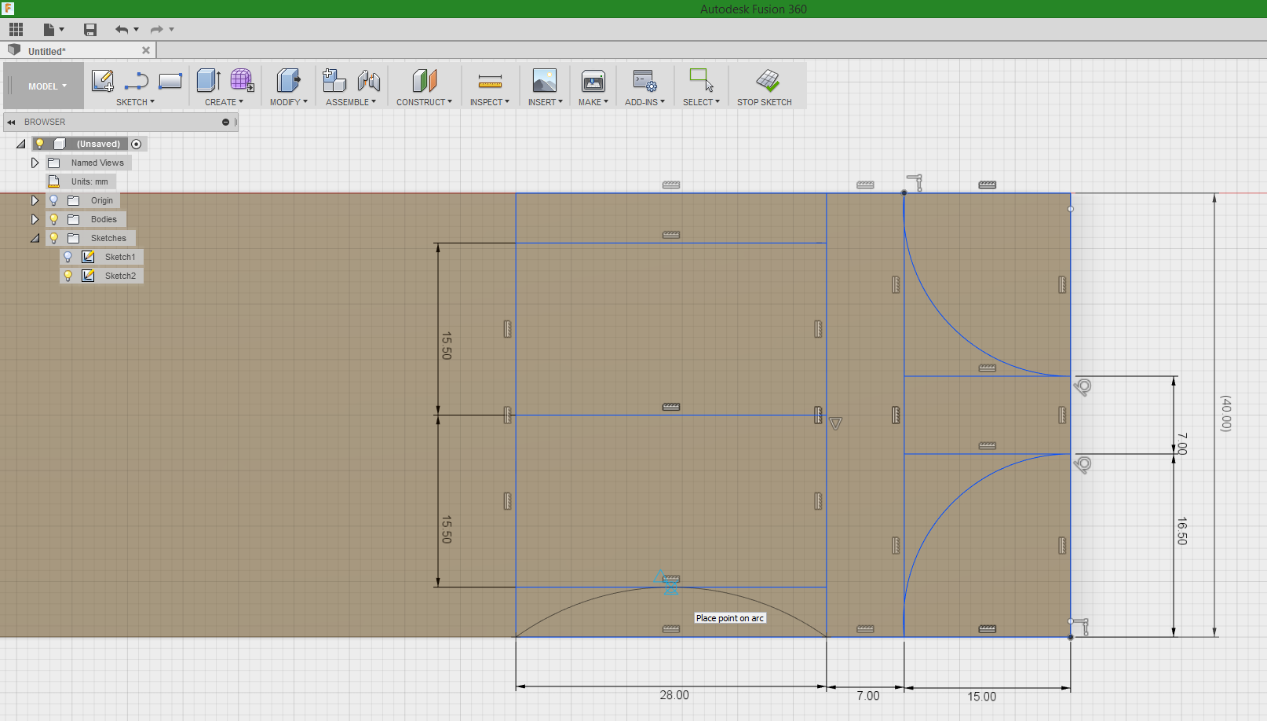Select the Press Pull modify icon
Image resolution: width=1267 pixels, height=721 pixels.
tap(289, 80)
